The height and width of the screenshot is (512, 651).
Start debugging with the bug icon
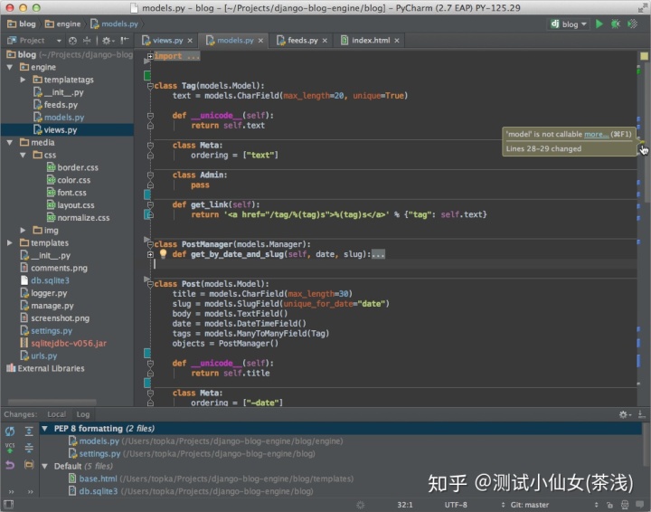click(x=616, y=24)
